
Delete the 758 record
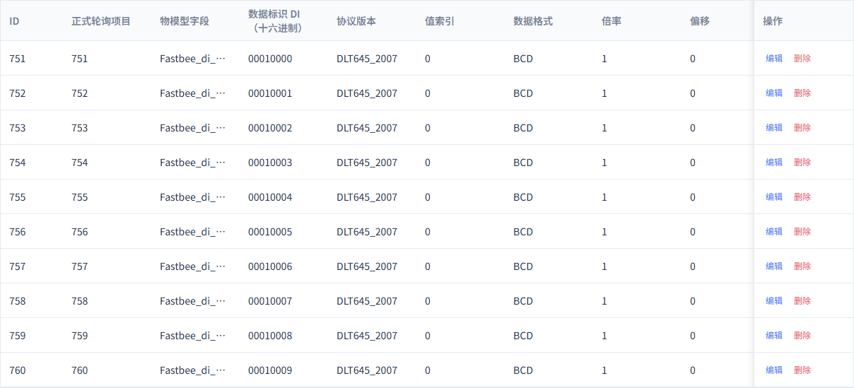click(x=802, y=301)
